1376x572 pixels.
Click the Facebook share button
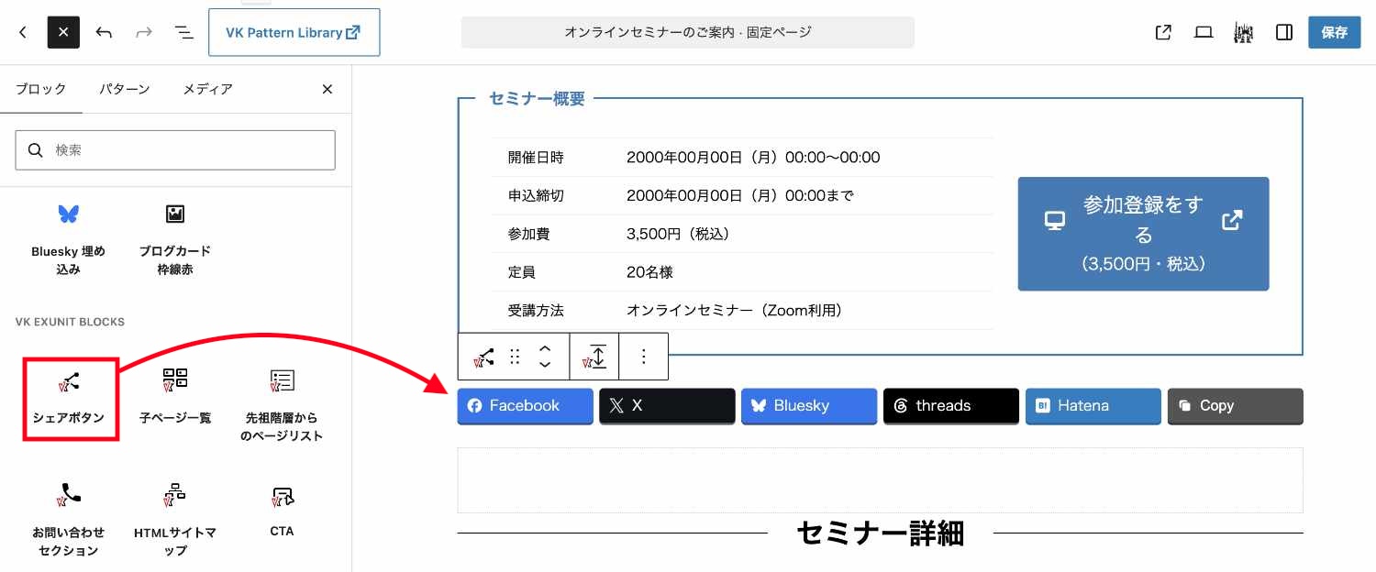[x=526, y=406]
